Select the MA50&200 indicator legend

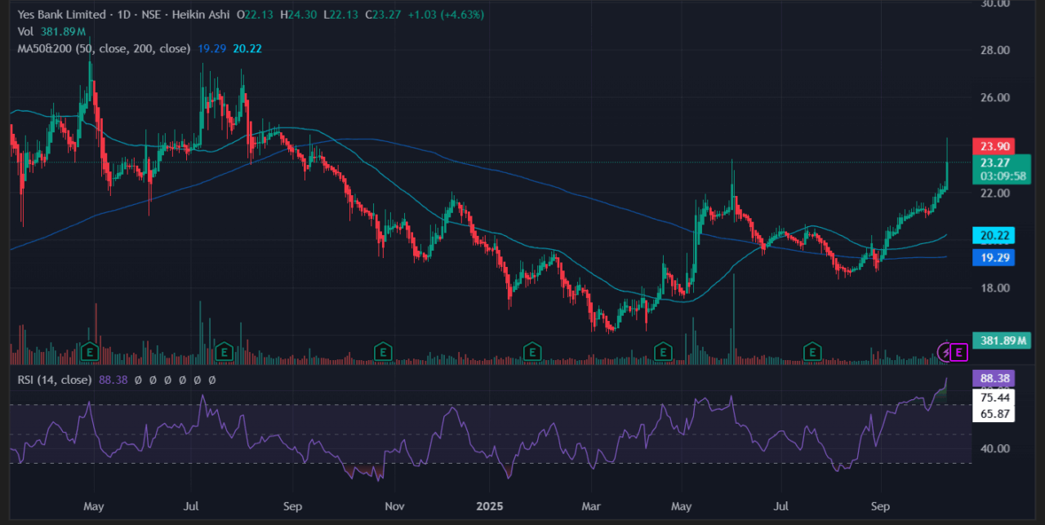click(x=103, y=49)
